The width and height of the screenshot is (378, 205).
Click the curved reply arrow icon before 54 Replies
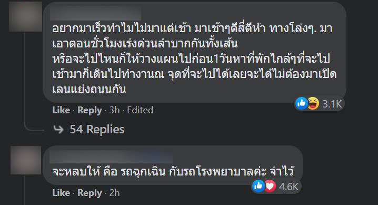pyautogui.click(x=58, y=130)
